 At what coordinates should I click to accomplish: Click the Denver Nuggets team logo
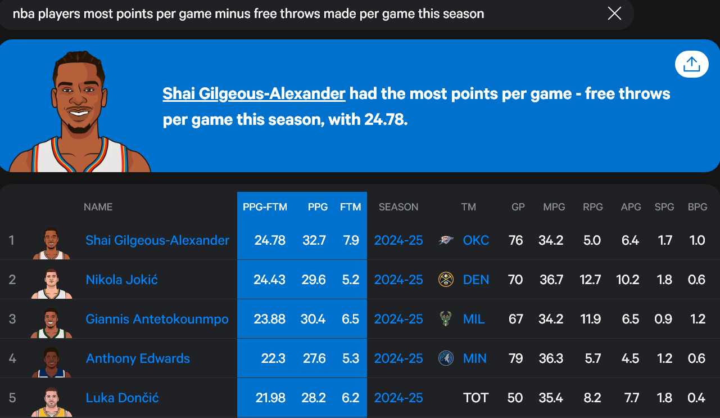click(446, 280)
